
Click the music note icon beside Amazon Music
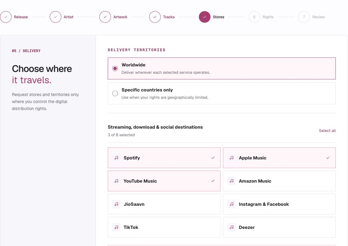231,181
